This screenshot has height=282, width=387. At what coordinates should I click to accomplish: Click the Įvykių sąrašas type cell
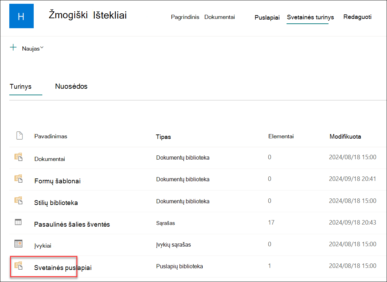point(173,245)
